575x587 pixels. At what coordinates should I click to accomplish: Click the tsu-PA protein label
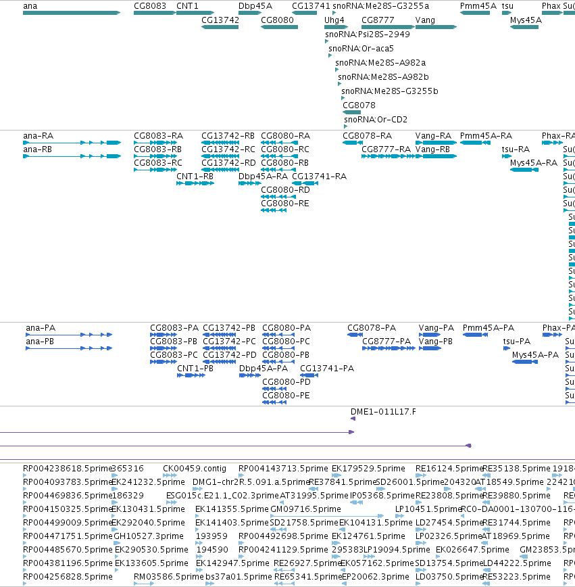tap(517, 342)
